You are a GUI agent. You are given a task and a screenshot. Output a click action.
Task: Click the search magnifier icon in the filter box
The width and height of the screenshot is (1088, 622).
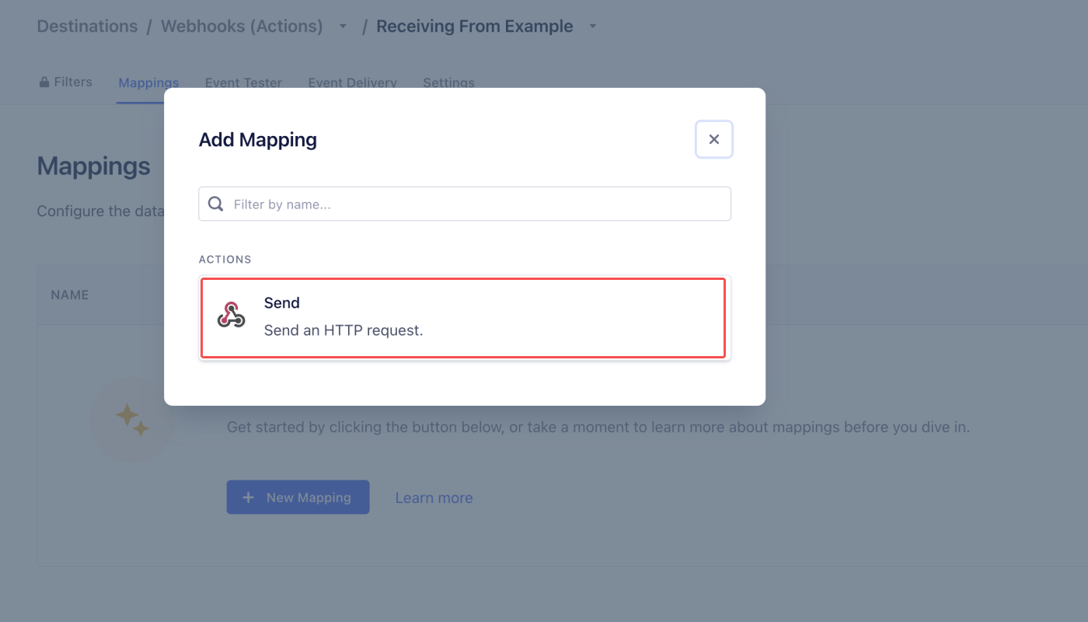coord(216,204)
